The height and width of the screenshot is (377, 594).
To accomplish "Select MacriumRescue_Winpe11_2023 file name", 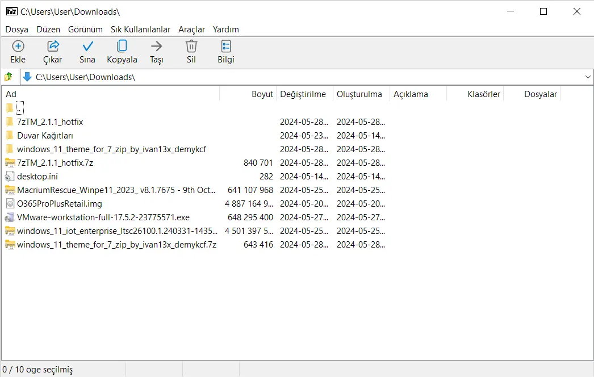I will [x=116, y=190].
